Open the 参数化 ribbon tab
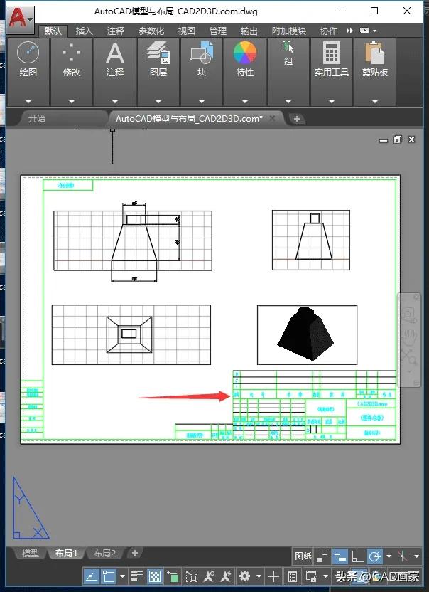The image size is (429, 592). tap(151, 31)
